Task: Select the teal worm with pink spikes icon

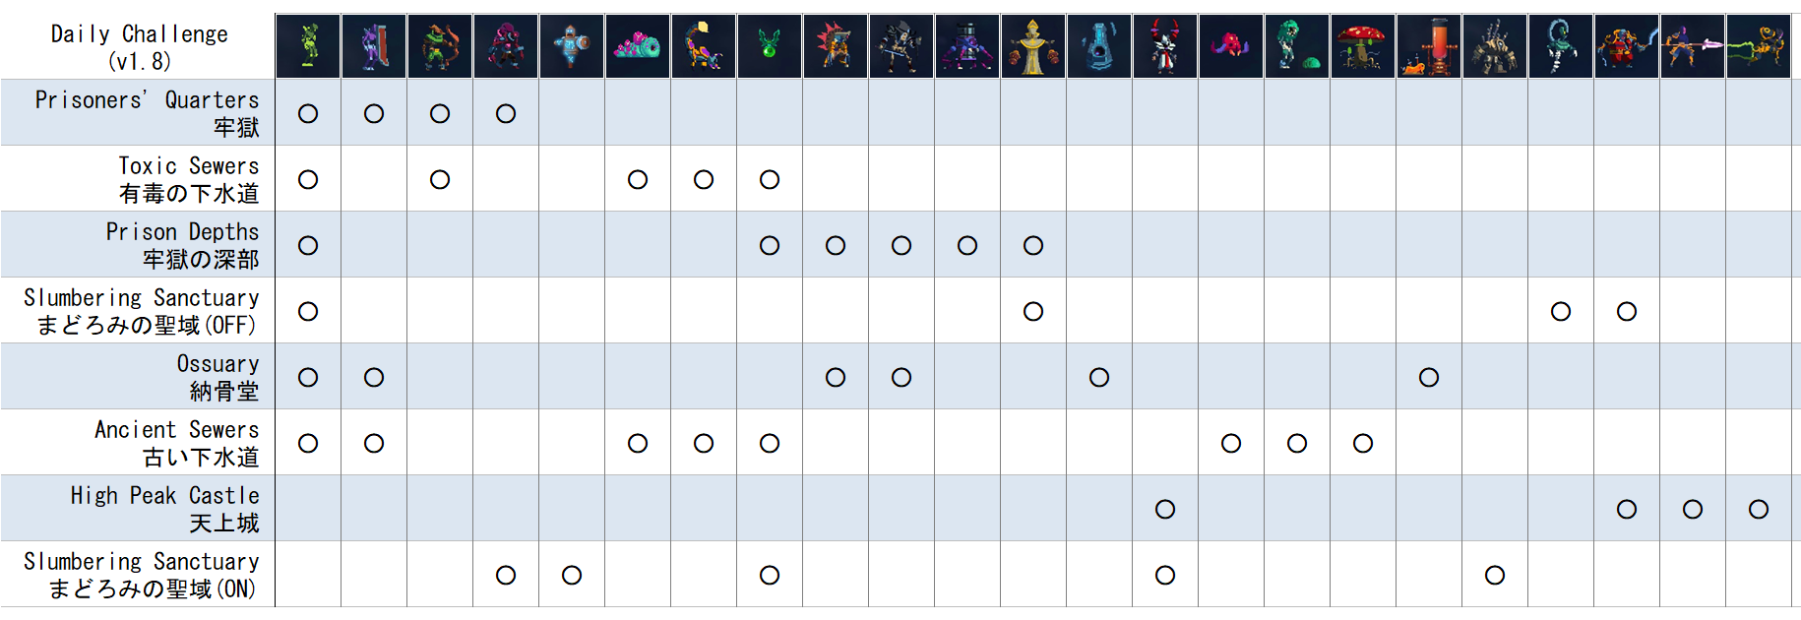Action: coord(638,46)
